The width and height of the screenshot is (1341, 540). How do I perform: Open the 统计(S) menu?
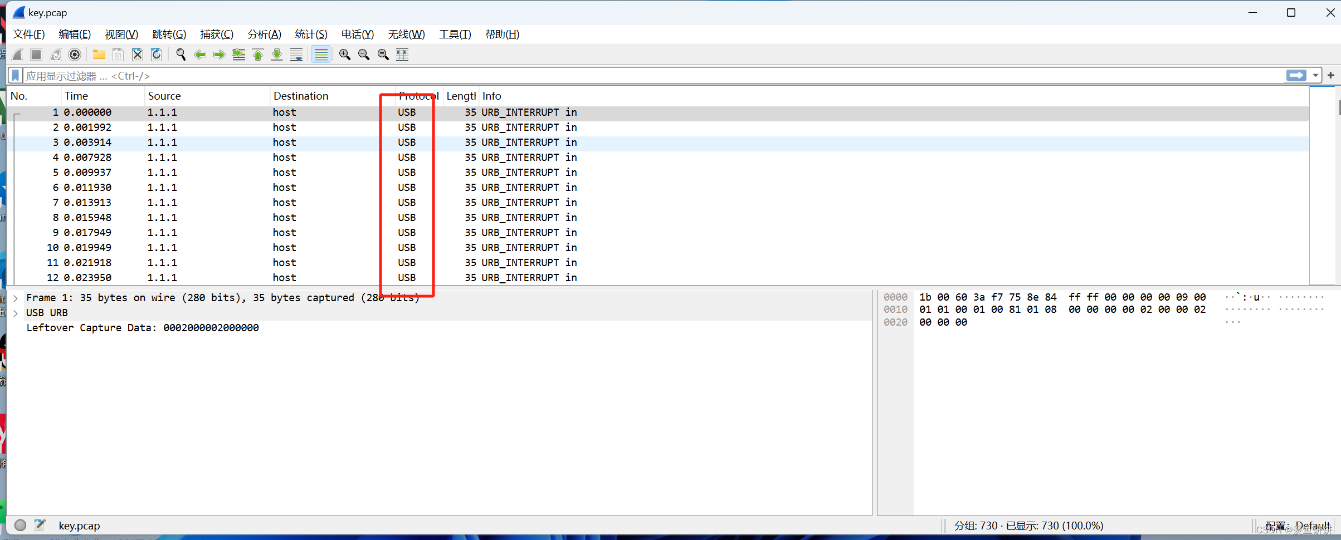pyautogui.click(x=310, y=34)
